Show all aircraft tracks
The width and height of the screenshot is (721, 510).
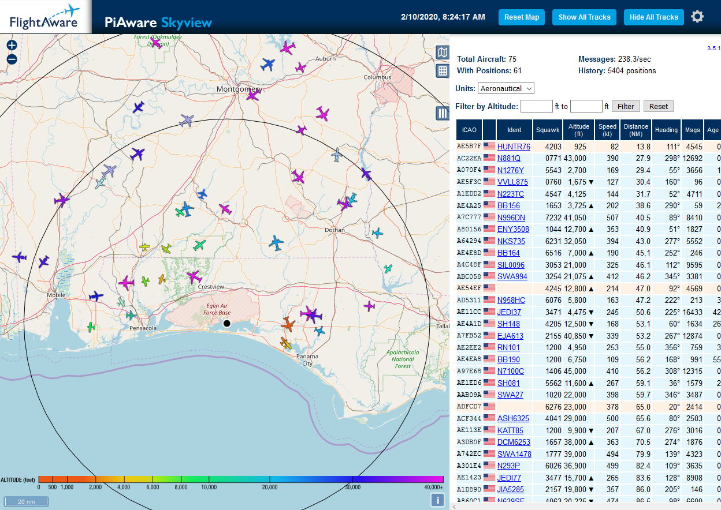(585, 17)
